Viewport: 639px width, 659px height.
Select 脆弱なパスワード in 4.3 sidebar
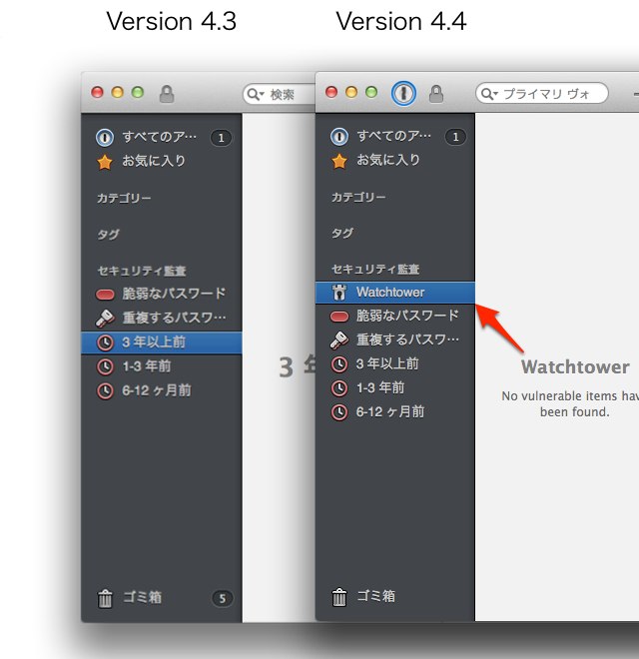[162, 294]
